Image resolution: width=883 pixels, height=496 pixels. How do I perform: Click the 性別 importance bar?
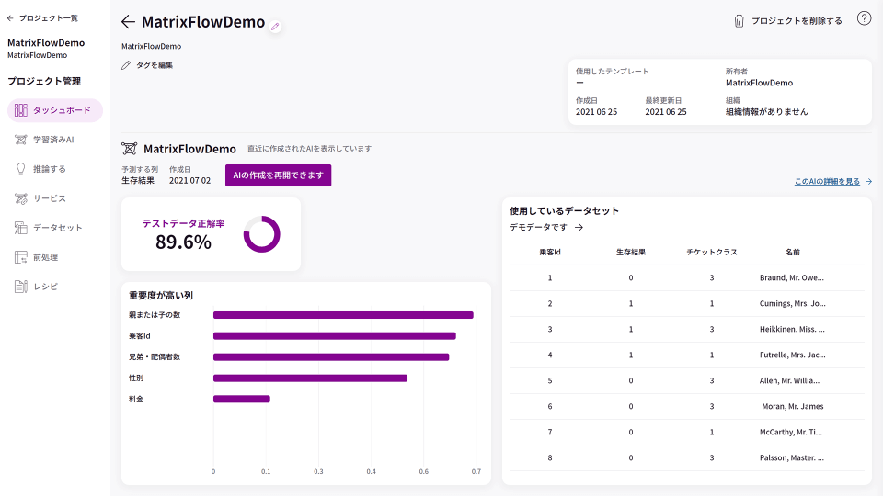[310, 378]
